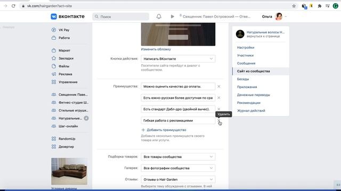Click the sofa advertisement thumbnail
Image resolution: width=341 pixels, height=191 pixels.
click(x=69, y=171)
